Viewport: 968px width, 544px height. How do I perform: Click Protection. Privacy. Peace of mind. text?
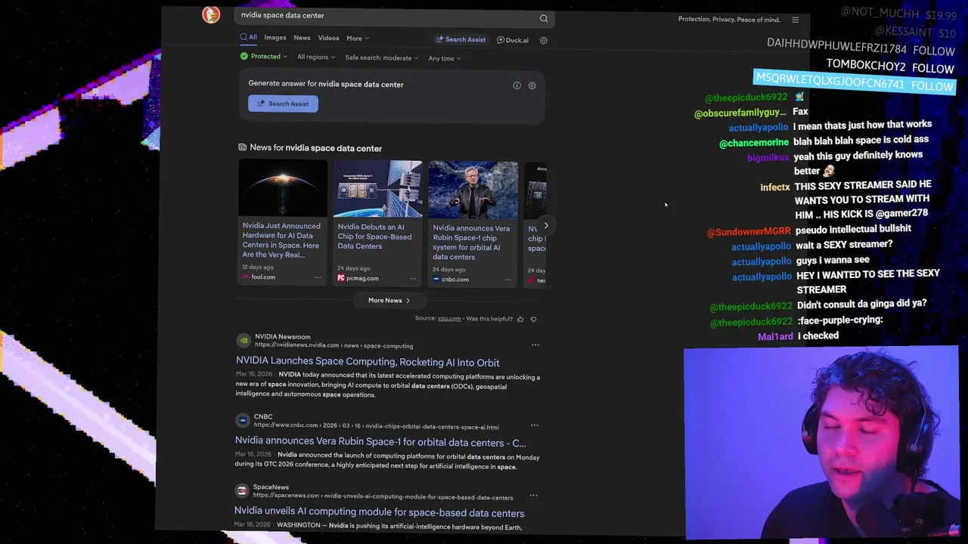click(x=729, y=20)
